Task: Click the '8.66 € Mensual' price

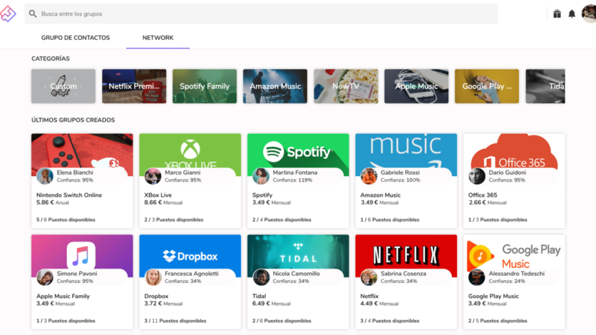Action: point(163,202)
